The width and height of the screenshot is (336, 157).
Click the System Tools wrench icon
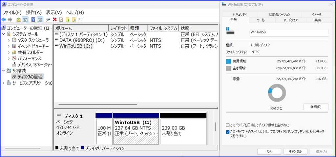[x=9, y=34]
